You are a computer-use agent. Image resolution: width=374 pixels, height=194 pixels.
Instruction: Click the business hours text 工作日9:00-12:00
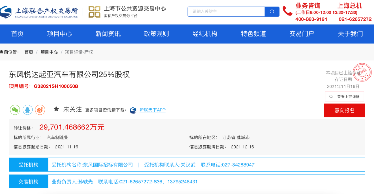click(x=313, y=13)
